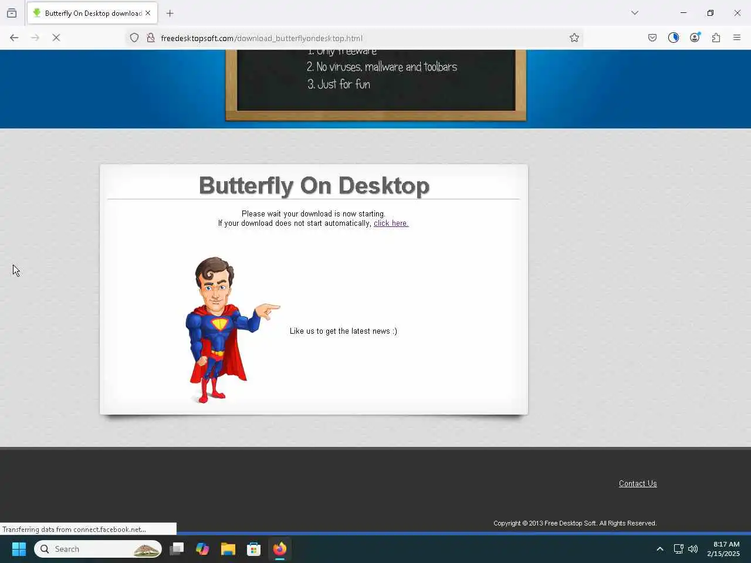Click 'Like us to get the latest news :)' text
The width and height of the screenshot is (751, 563).
[x=343, y=331]
